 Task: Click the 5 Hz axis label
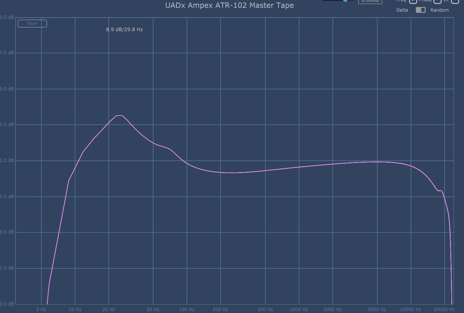coord(41,309)
